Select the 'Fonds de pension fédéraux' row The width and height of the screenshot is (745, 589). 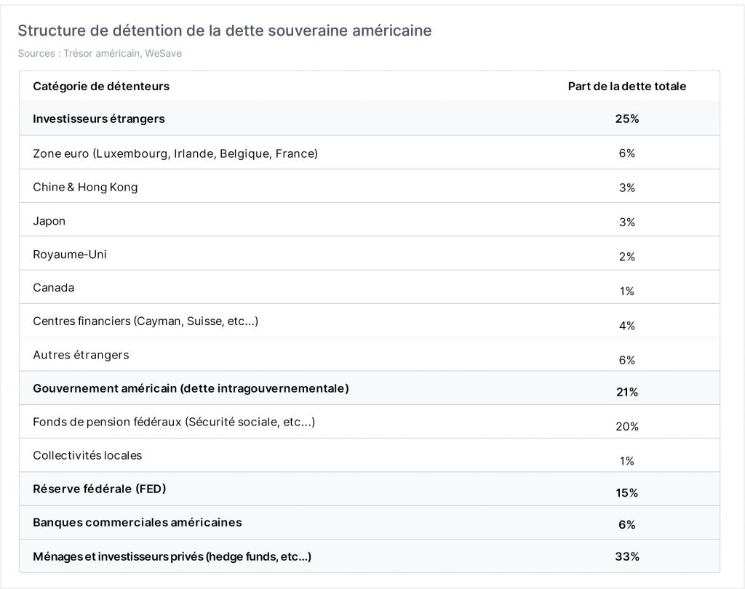pyautogui.click(x=369, y=422)
